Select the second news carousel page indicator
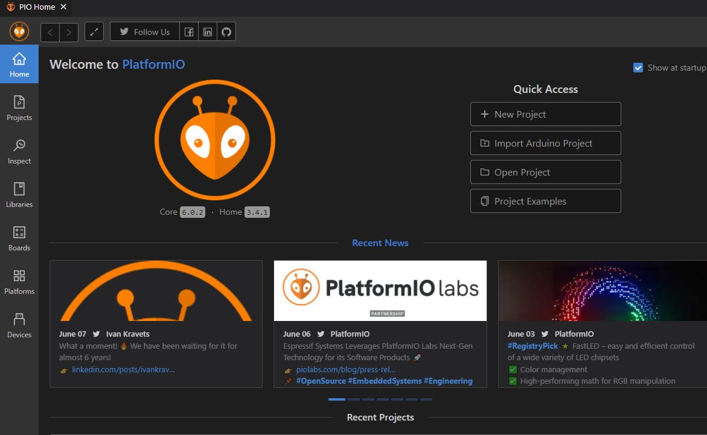Viewport: 707px width, 435px height. coord(354,399)
